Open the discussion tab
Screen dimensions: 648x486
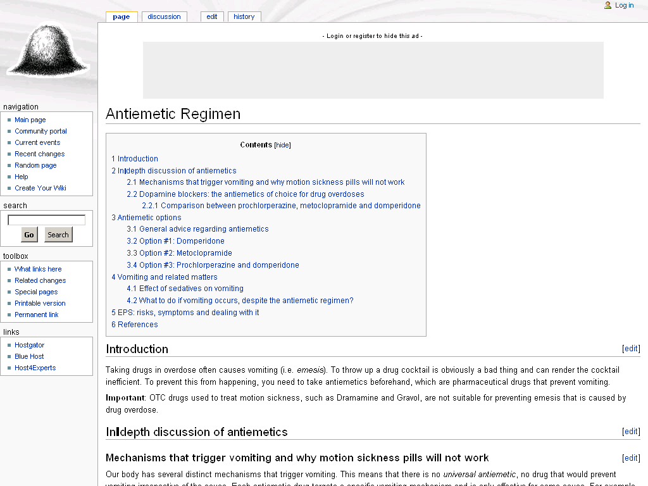(x=164, y=16)
